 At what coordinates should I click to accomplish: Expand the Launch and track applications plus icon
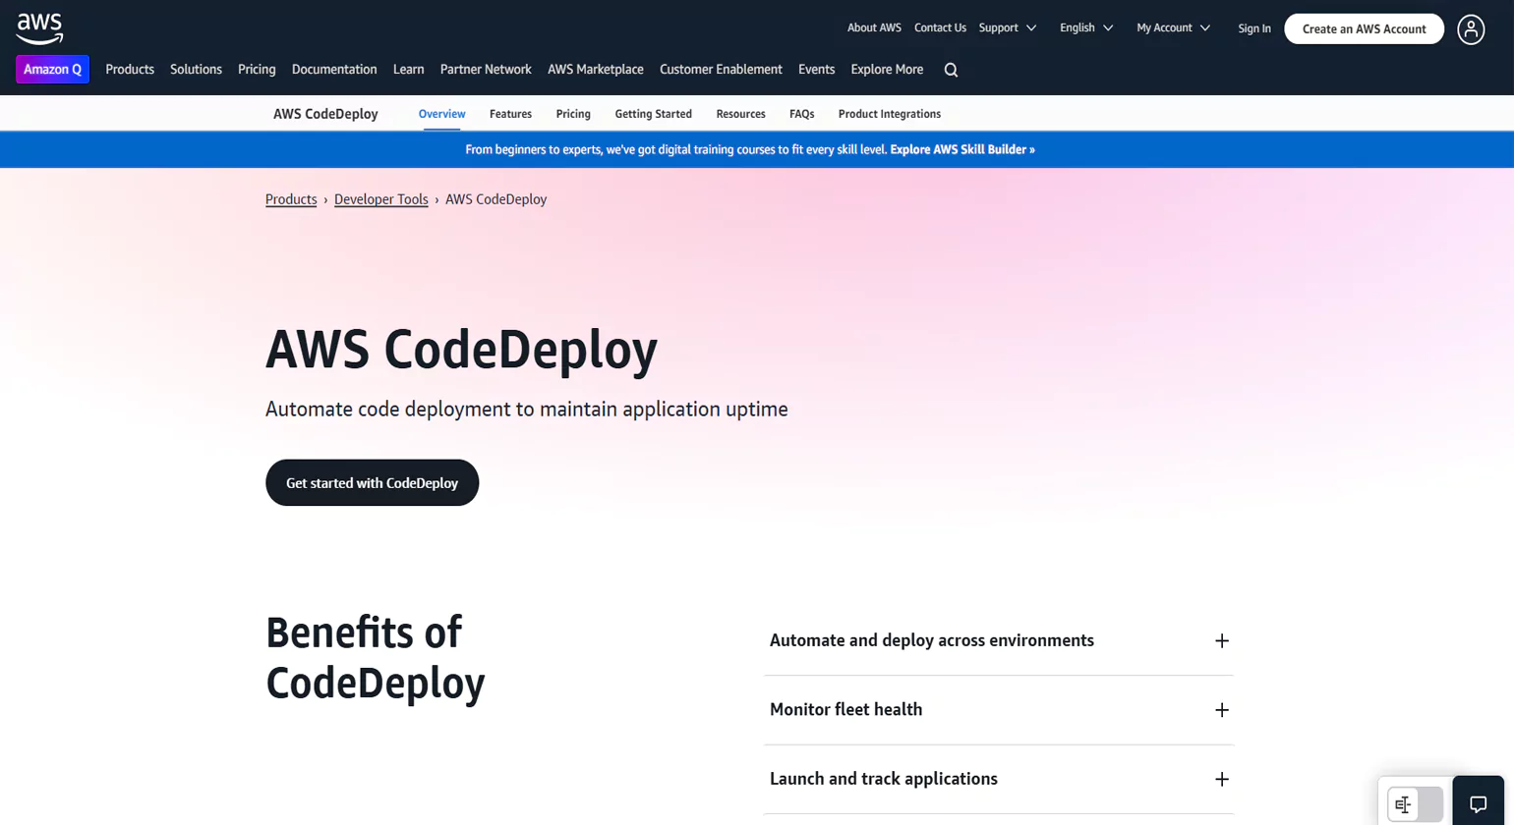[1221, 779]
